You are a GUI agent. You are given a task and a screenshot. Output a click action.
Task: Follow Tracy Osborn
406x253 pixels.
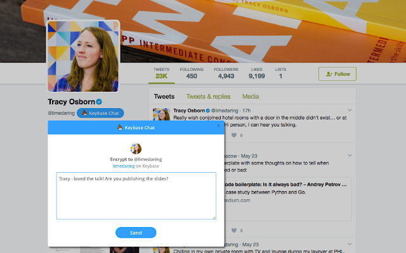coord(337,74)
